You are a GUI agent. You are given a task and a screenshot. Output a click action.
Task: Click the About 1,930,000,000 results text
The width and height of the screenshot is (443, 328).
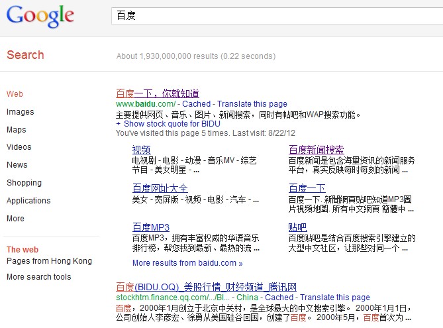pyautogui.click(x=196, y=56)
